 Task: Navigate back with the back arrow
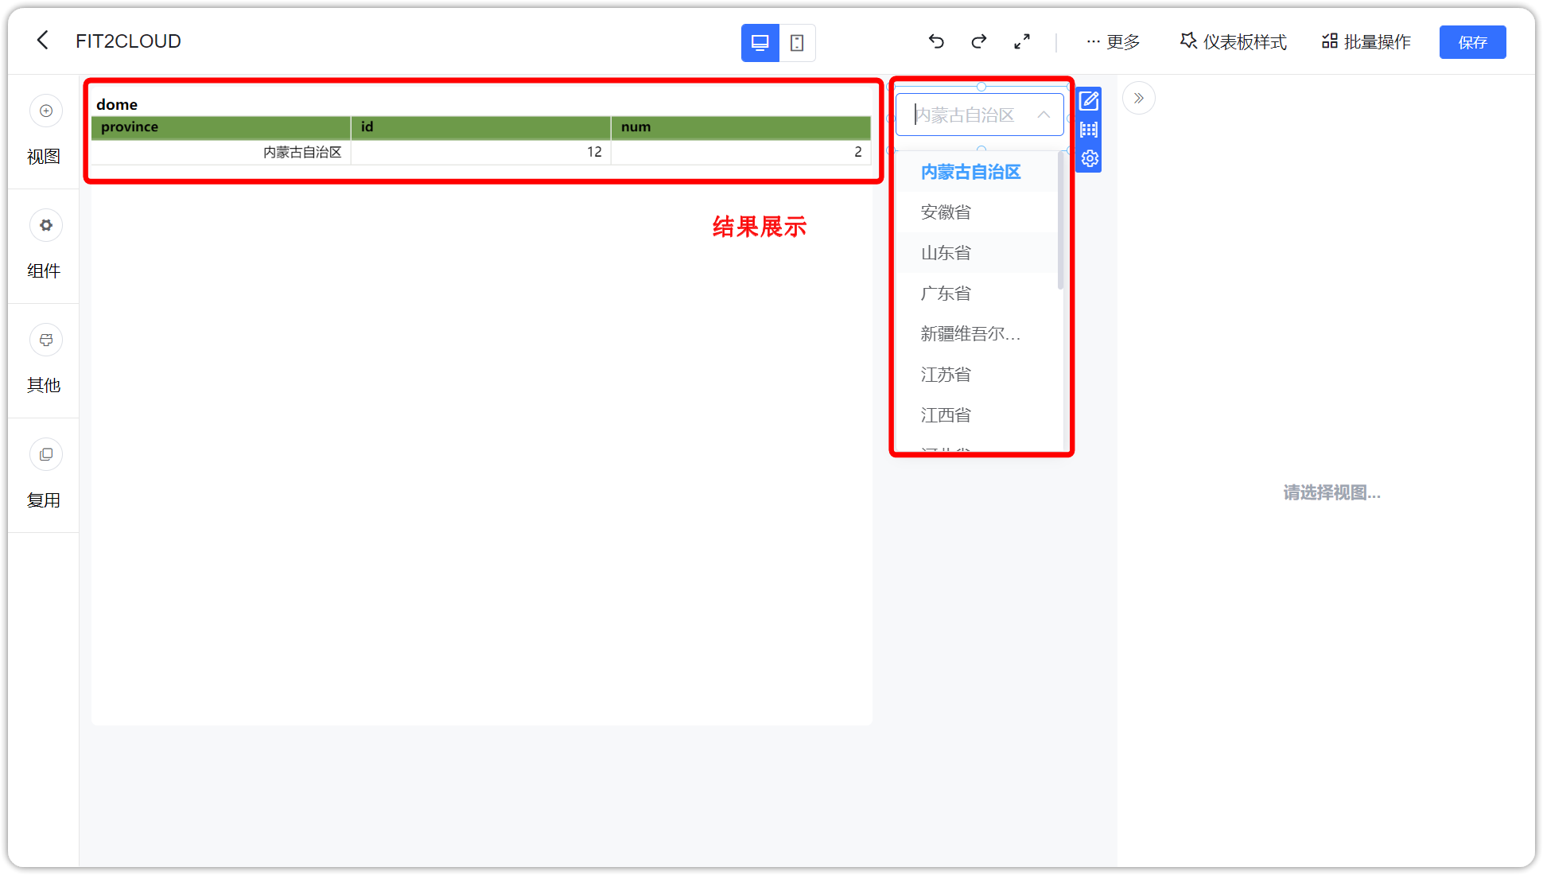pyautogui.click(x=42, y=40)
